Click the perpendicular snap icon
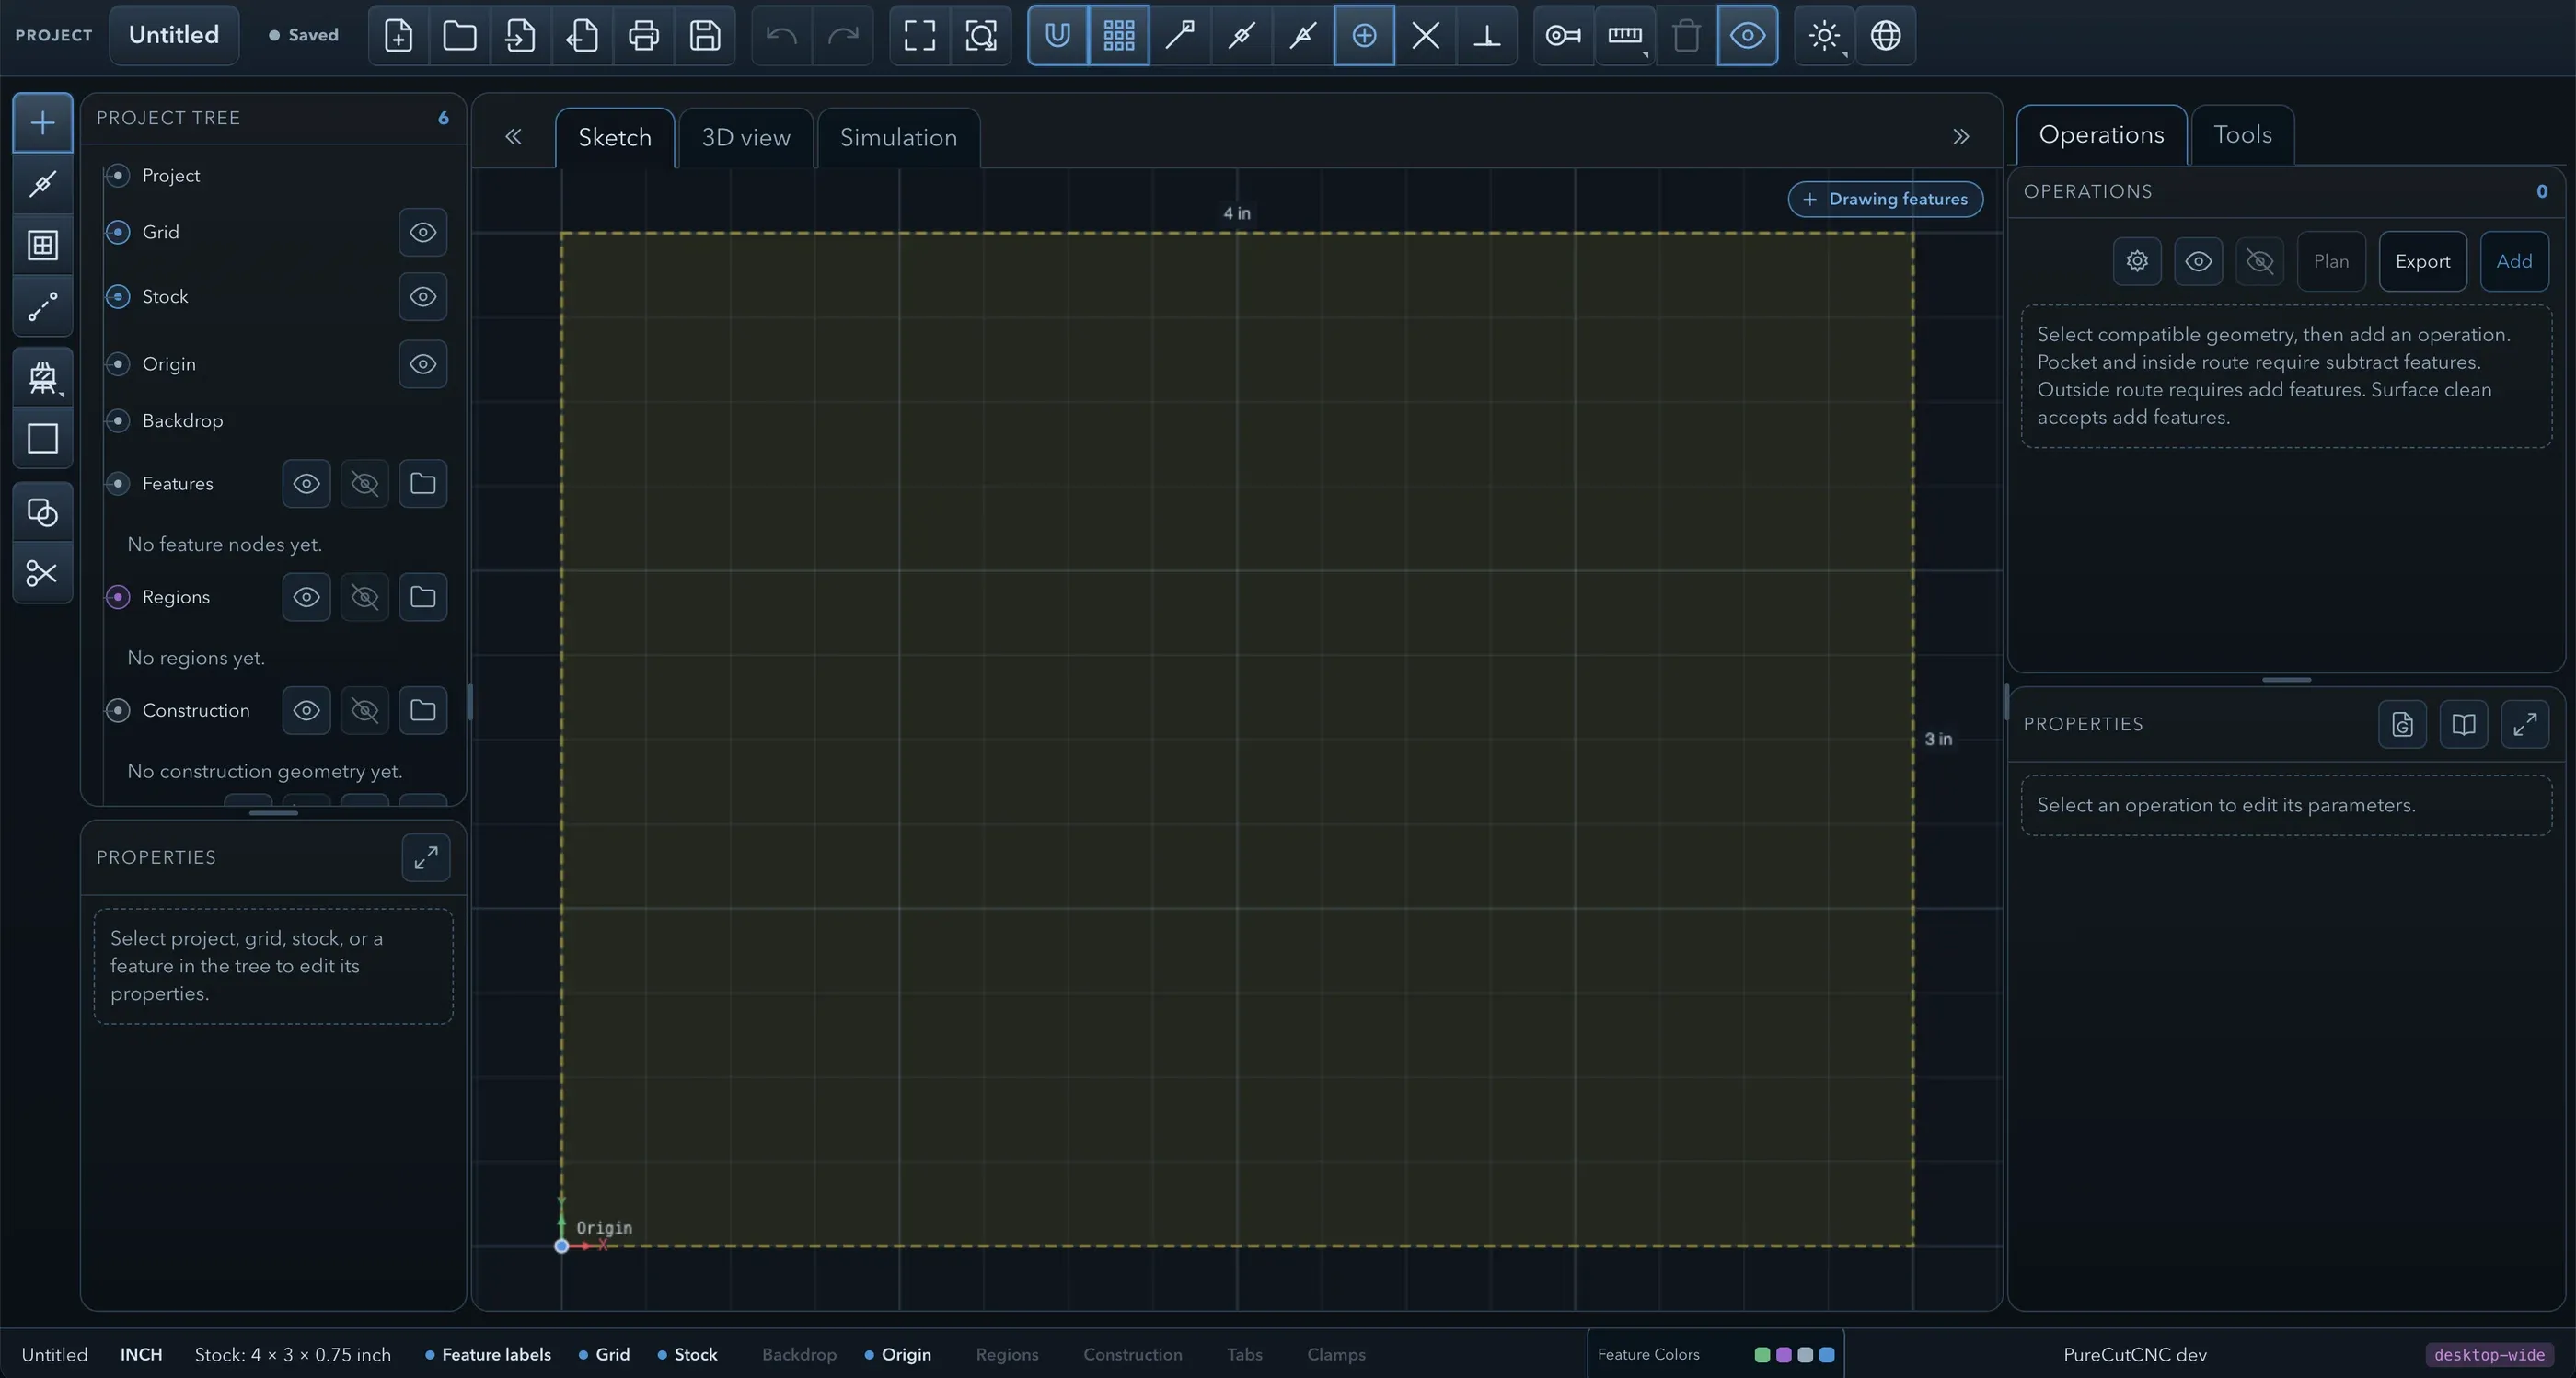 pyautogui.click(x=1487, y=35)
